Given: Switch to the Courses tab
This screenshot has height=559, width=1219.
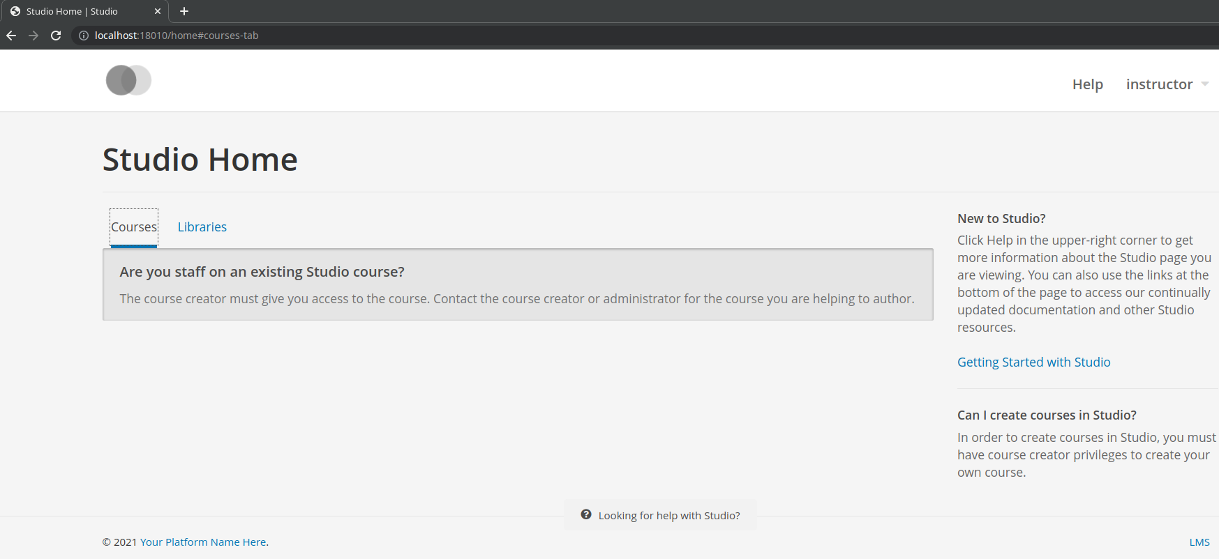Looking at the screenshot, I should [134, 227].
